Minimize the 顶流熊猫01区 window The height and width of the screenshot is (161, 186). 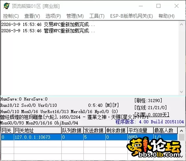[141, 6]
